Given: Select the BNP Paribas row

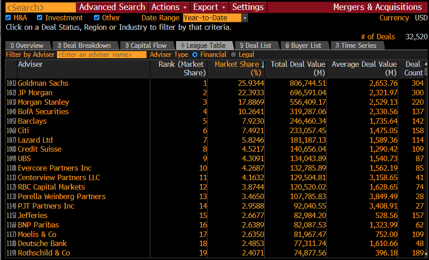Looking at the screenshot, I should pos(215,225).
